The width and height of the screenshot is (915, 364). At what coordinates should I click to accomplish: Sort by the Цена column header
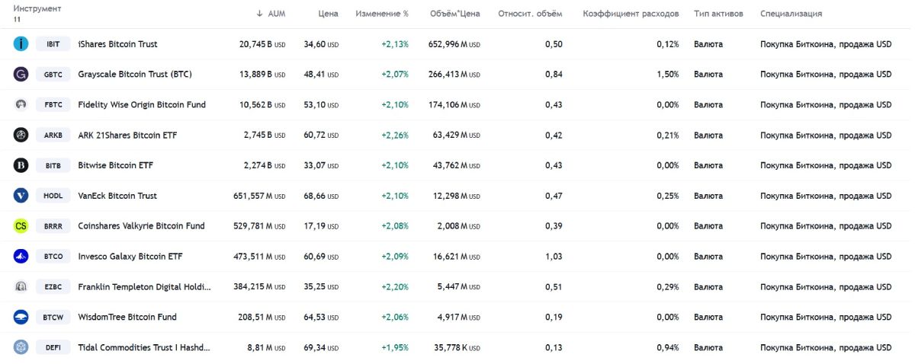click(328, 14)
